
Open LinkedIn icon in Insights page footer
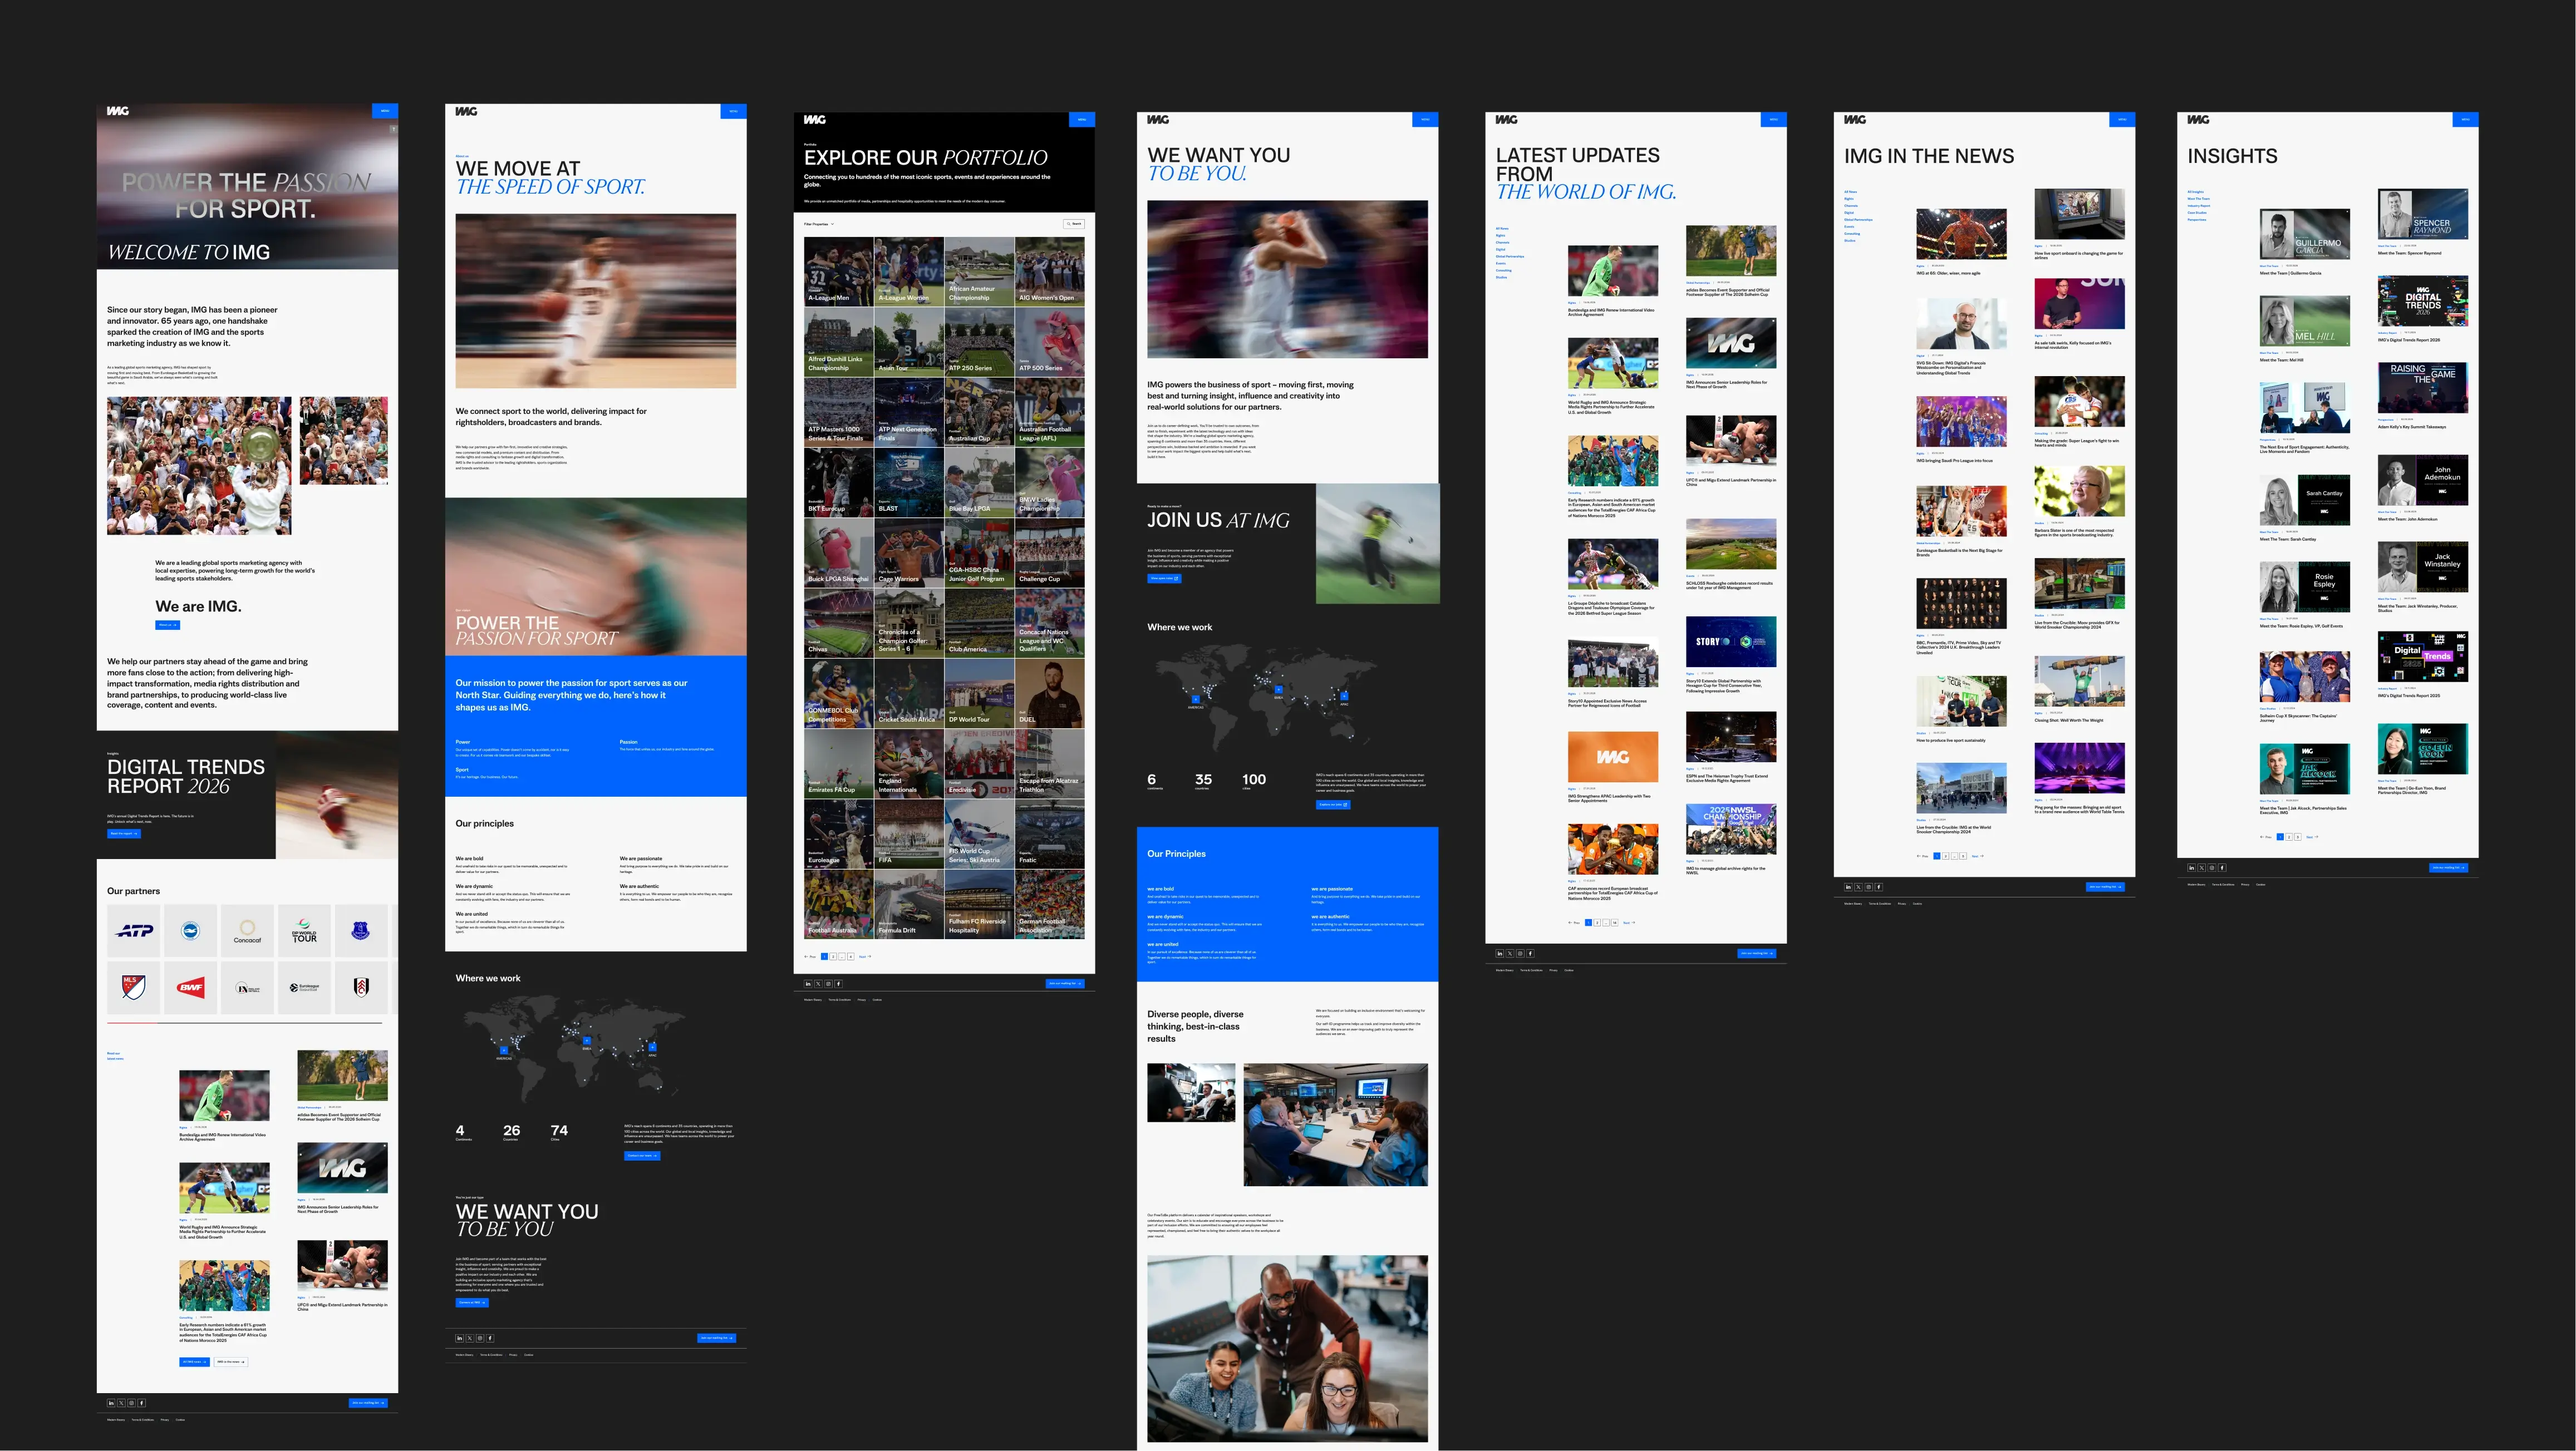tap(2191, 867)
